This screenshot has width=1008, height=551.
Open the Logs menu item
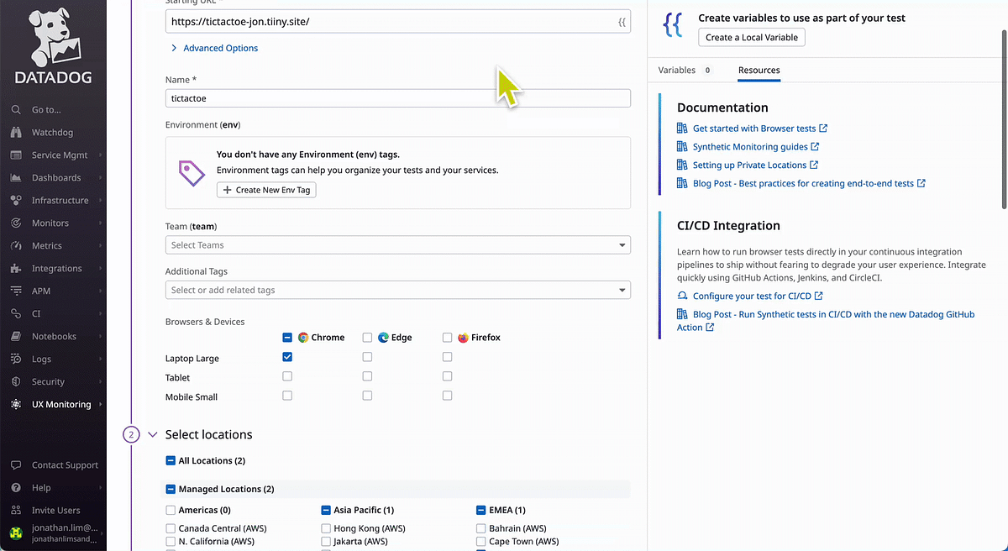point(42,359)
